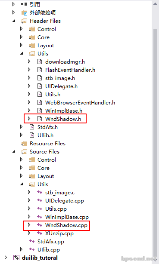Click the Source Files folder icon
Screen dimensions: 159x264
(x=24, y=152)
